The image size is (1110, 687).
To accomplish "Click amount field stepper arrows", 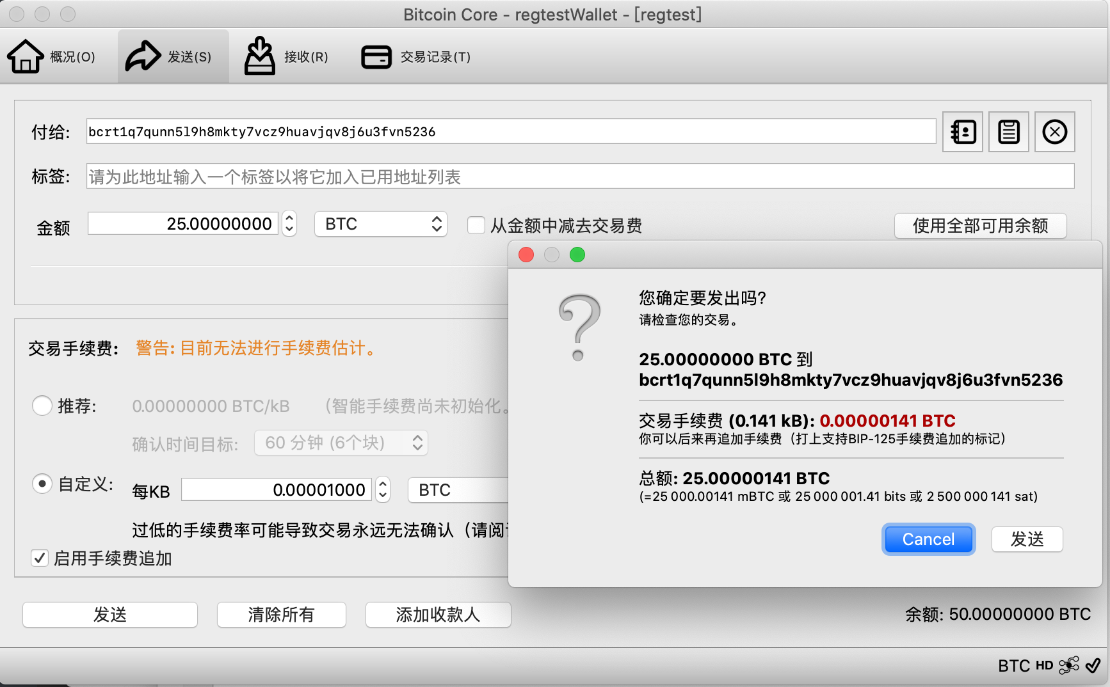I will tap(289, 223).
